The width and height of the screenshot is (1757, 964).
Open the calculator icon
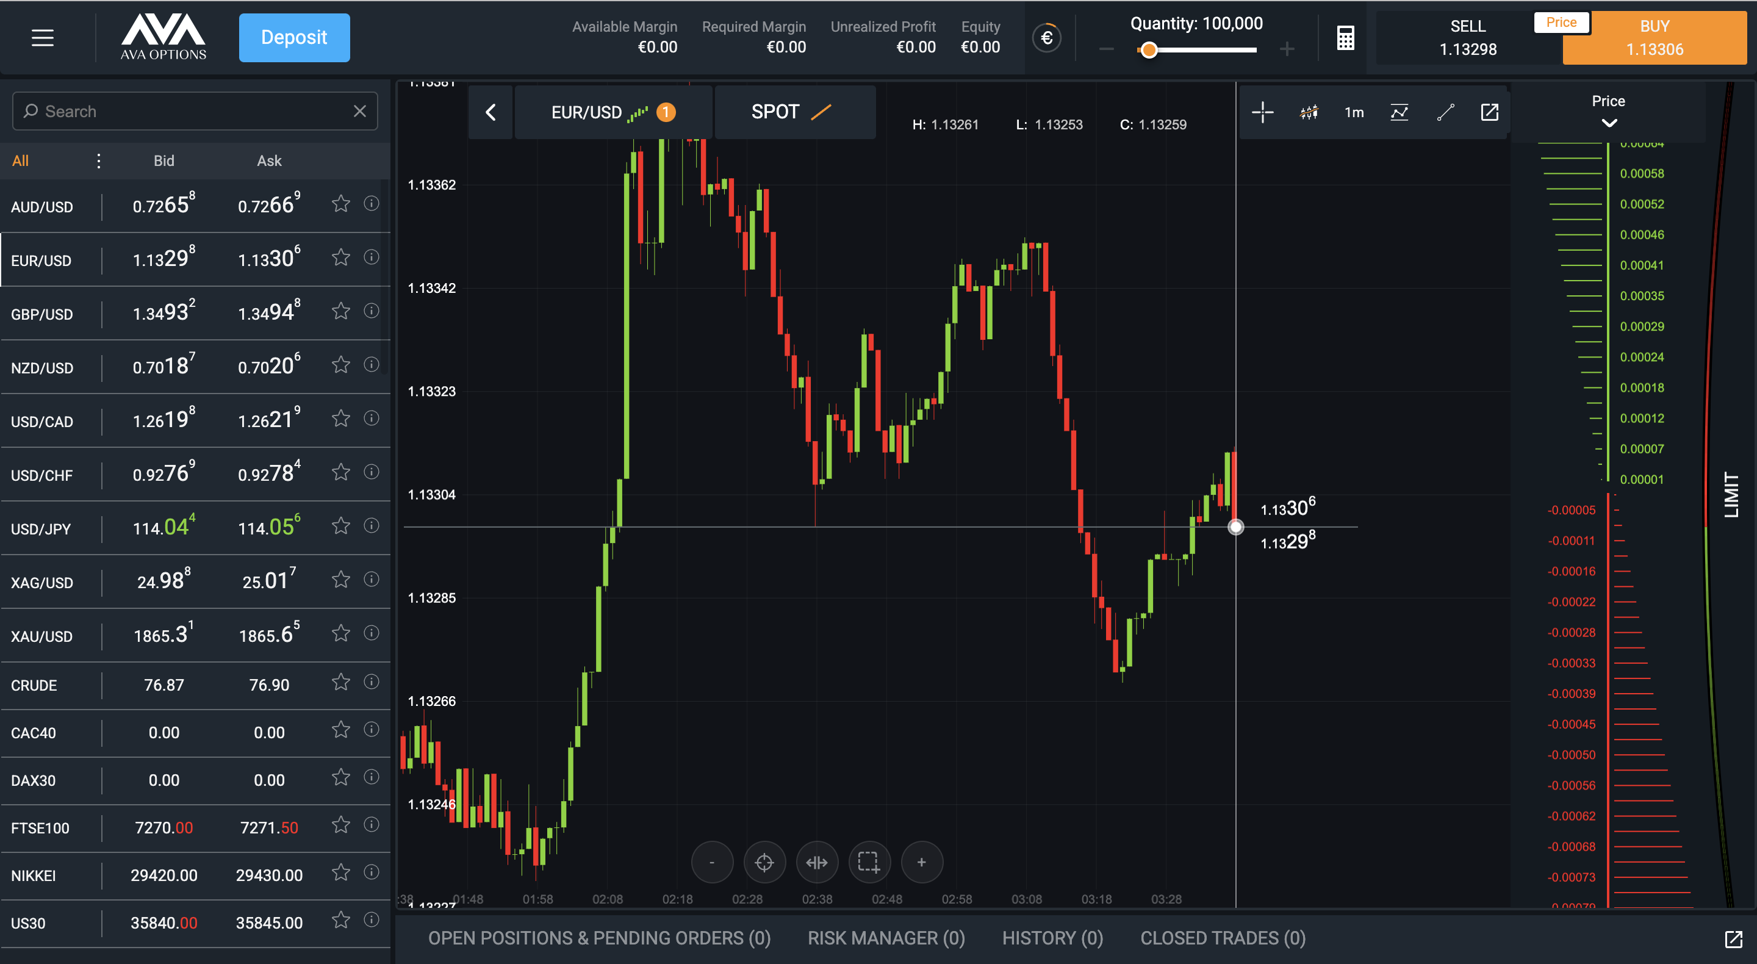point(1345,38)
